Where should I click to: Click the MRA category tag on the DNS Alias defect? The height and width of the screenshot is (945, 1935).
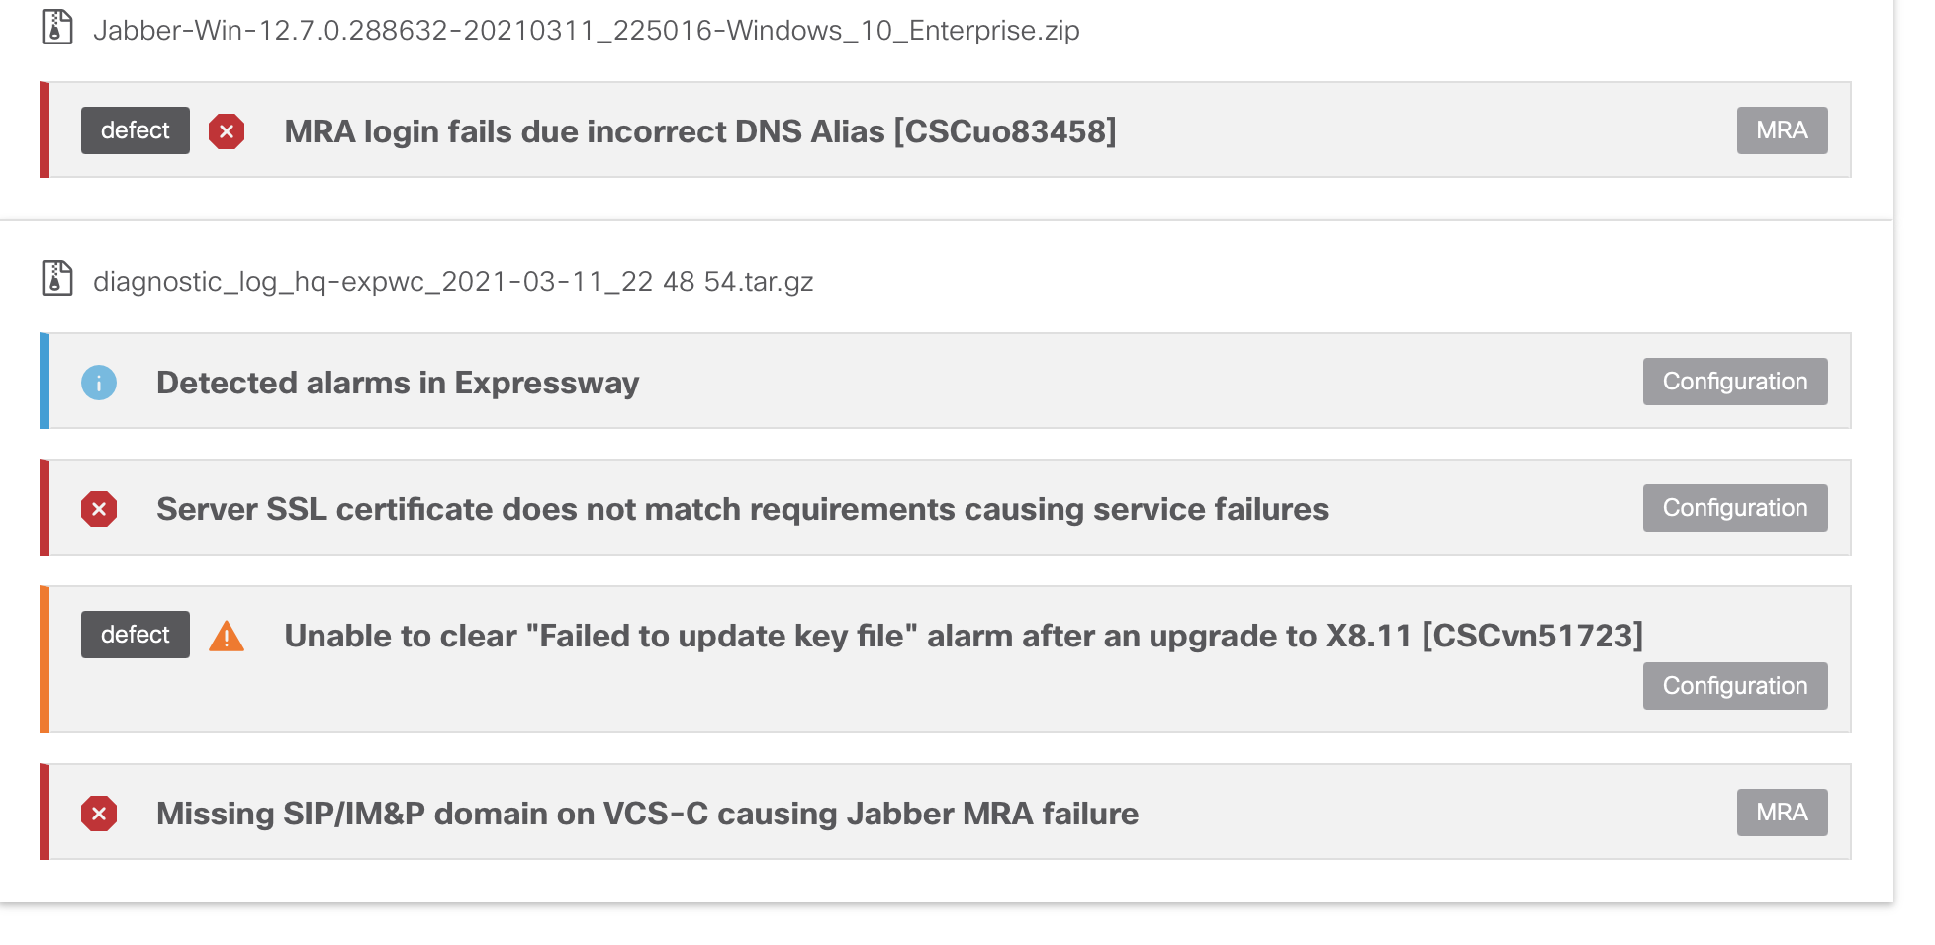click(x=1782, y=129)
